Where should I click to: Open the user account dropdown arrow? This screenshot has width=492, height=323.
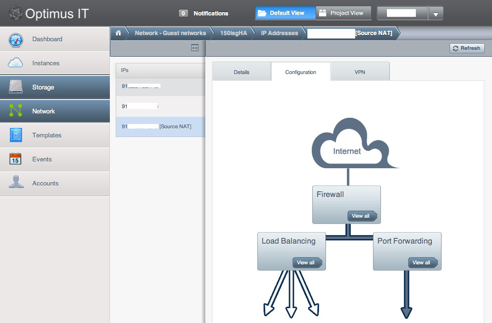pos(435,14)
